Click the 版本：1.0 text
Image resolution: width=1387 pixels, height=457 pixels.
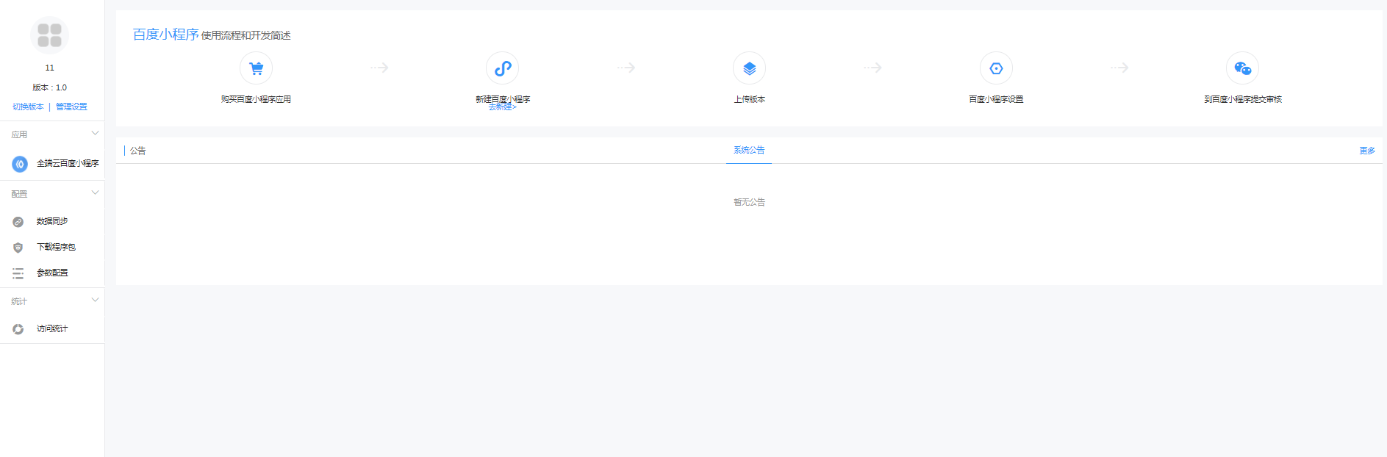(x=49, y=87)
